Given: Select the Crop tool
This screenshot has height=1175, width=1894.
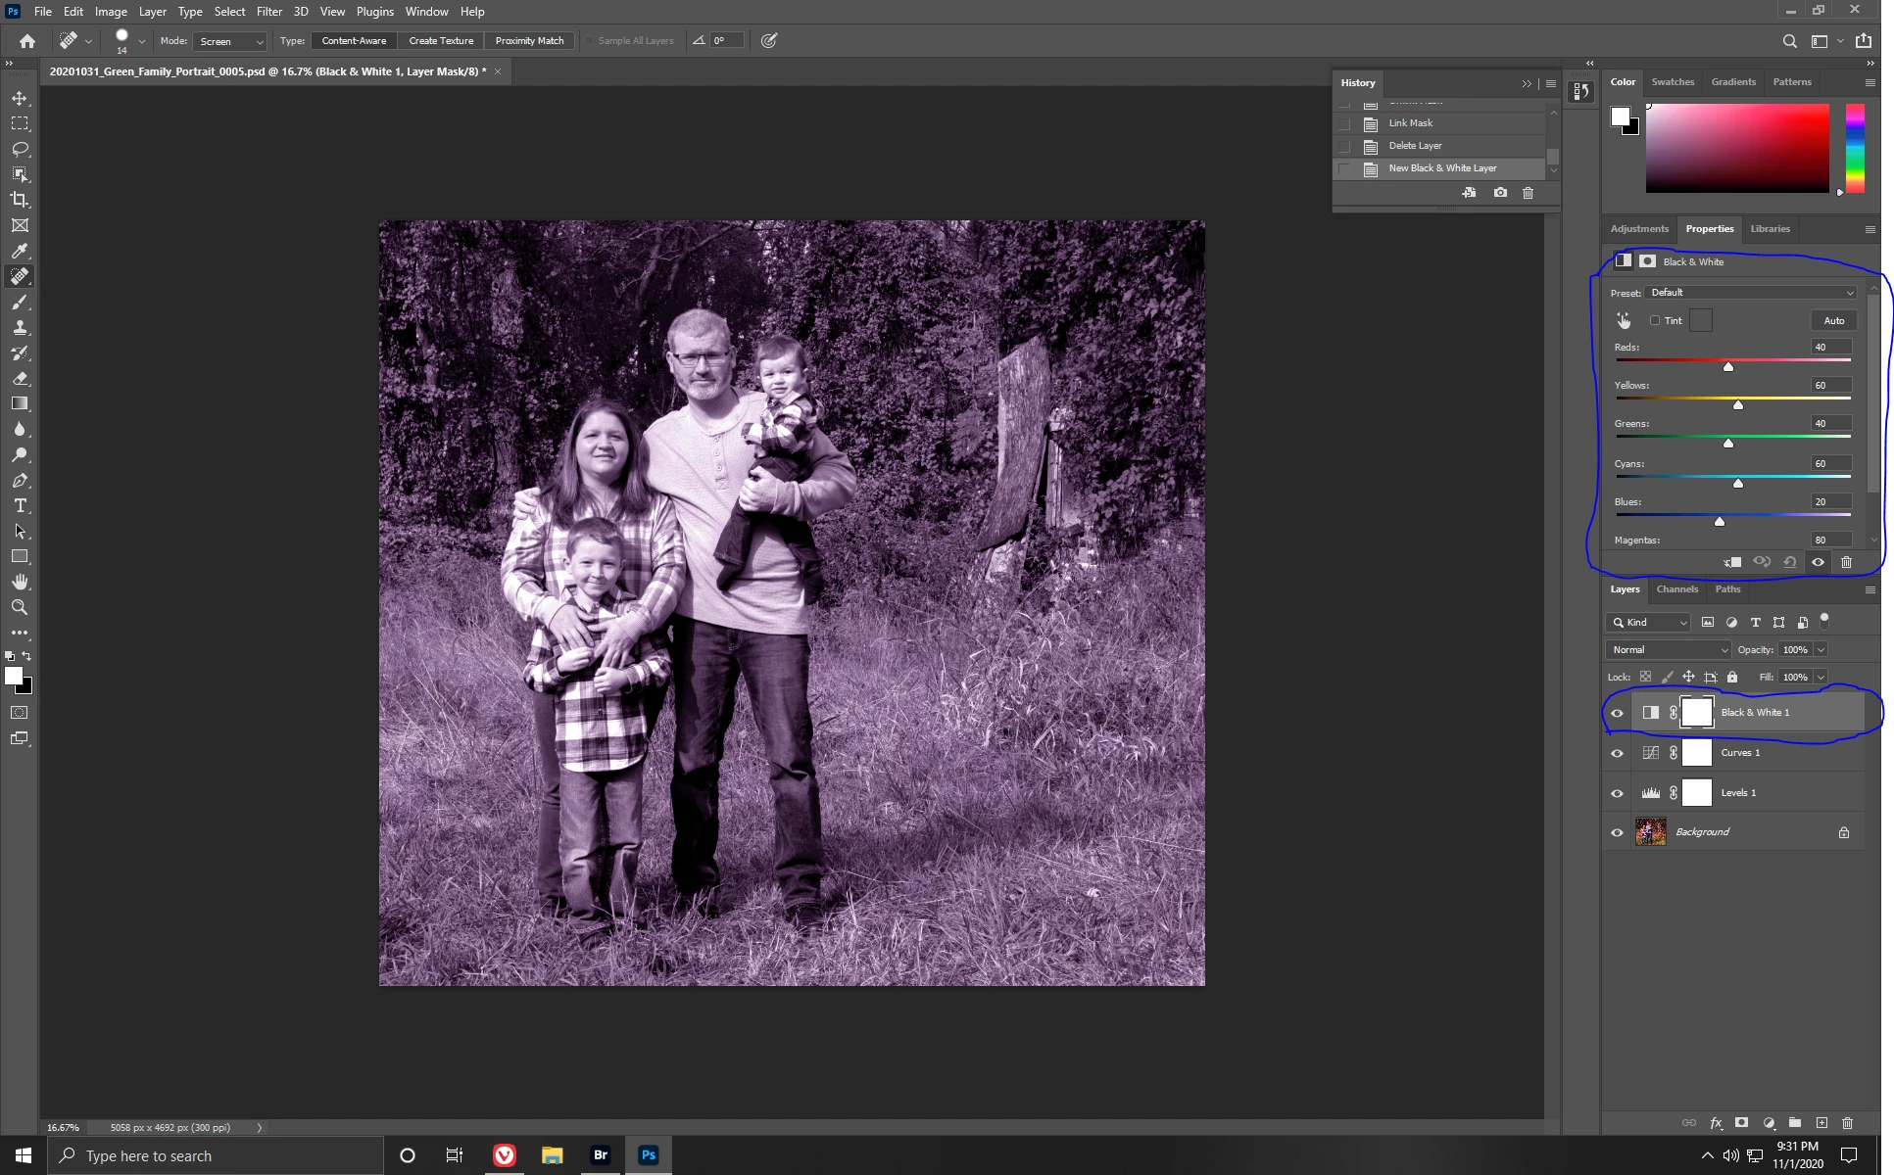Looking at the screenshot, I should (x=20, y=200).
